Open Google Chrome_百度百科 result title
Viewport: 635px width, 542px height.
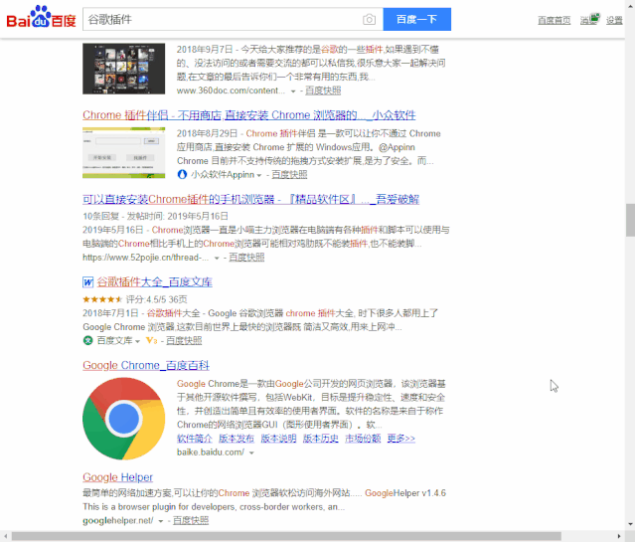pyautogui.click(x=146, y=365)
